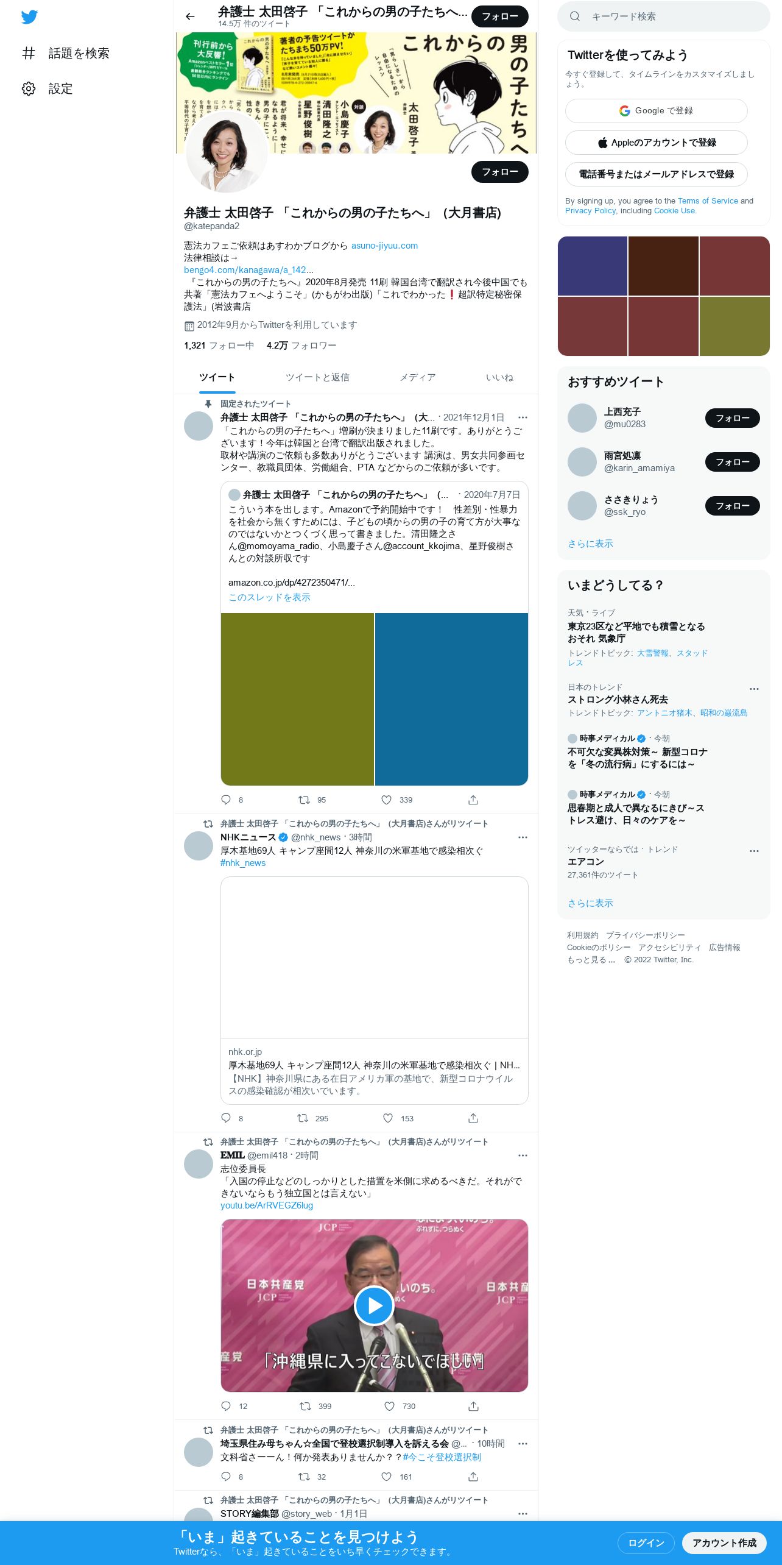Open #今こそ登校選択制 hashtag

tap(442, 1457)
